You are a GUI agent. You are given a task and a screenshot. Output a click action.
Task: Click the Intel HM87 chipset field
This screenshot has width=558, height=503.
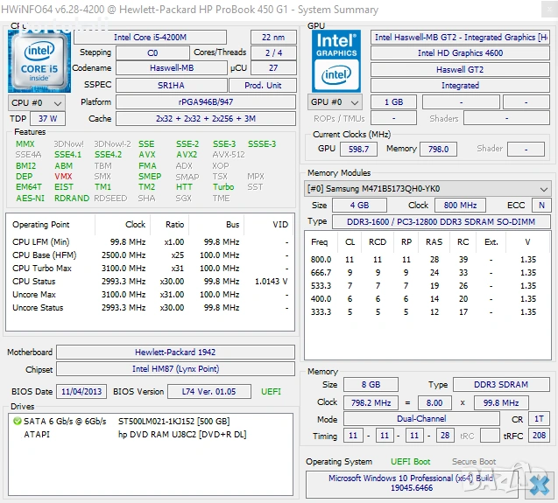(177, 369)
